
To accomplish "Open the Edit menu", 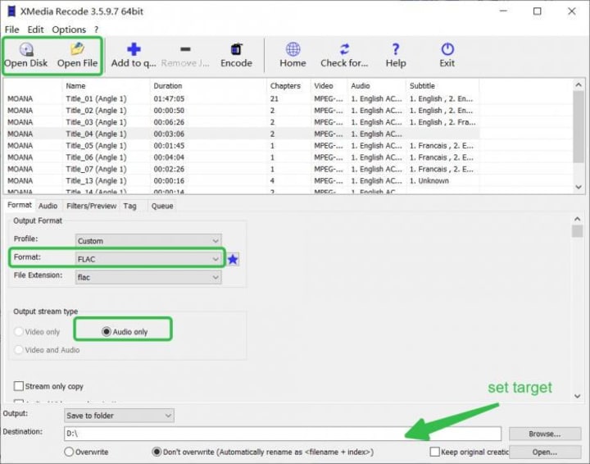I will [x=35, y=30].
